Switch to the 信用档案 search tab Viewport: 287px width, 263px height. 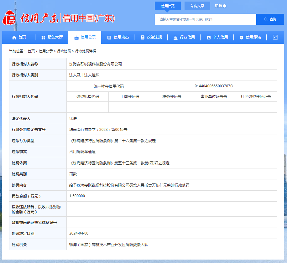(168, 6)
